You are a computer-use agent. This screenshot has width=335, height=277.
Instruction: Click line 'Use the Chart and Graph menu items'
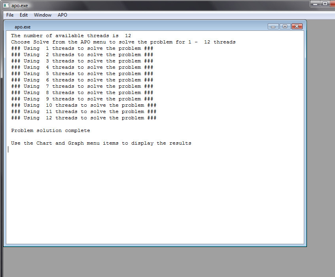(101, 143)
